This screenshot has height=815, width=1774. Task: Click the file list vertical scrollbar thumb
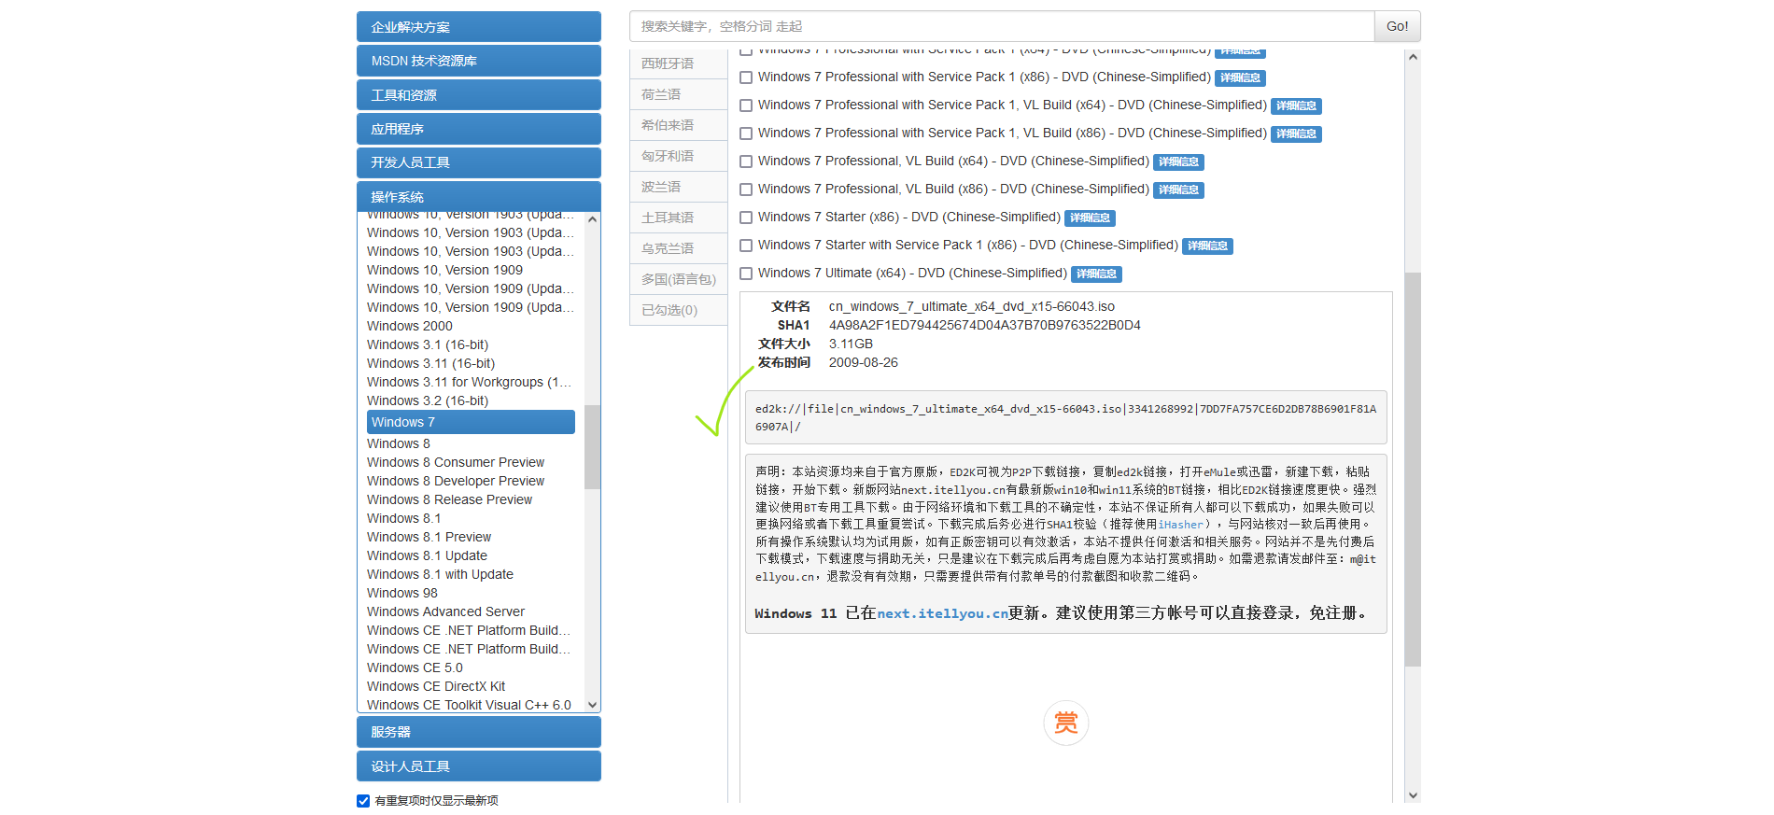[x=1413, y=467]
